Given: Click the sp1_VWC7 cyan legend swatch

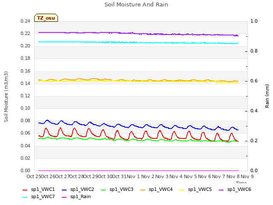Looking at the screenshot, I should click(x=25, y=197).
